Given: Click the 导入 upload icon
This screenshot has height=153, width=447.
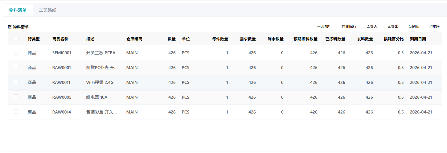Looking at the screenshot, I should [x=368, y=27].
